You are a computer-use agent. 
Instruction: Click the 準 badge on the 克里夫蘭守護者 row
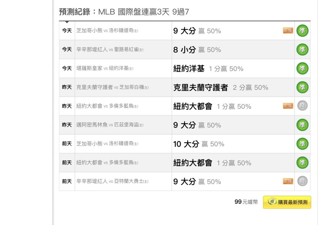click(x=303, y=87)
